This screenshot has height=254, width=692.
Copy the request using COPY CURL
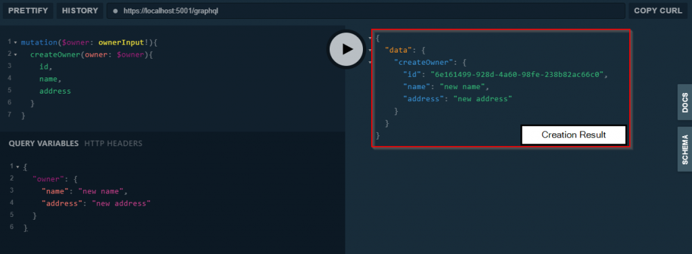(x=658, y=11)
